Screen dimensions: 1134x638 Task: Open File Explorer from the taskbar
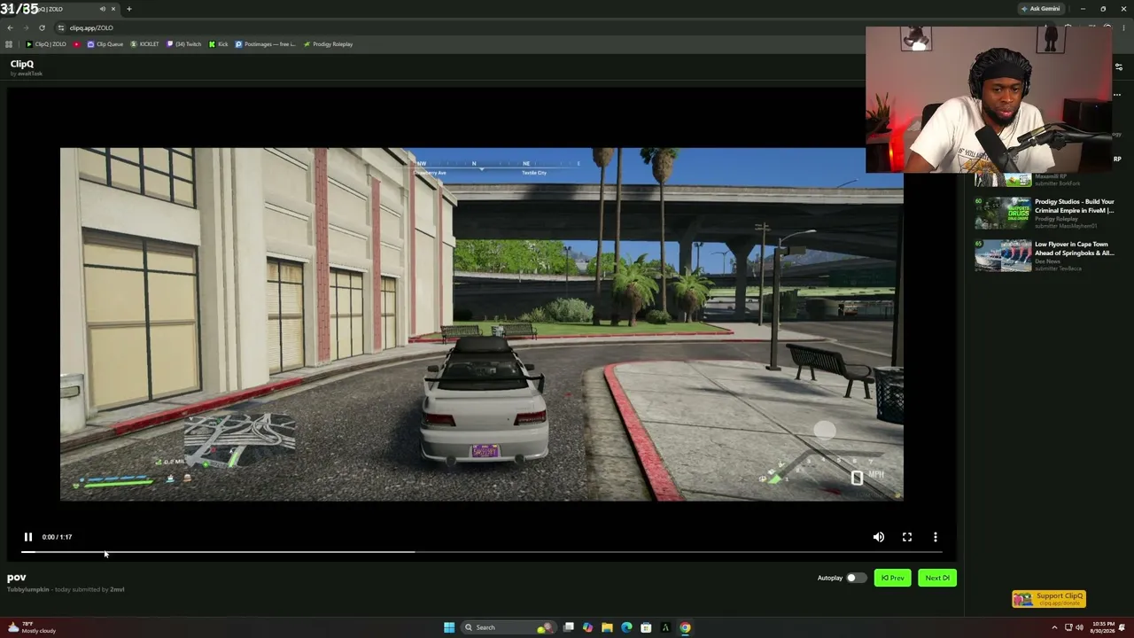[x=607, y=627]
